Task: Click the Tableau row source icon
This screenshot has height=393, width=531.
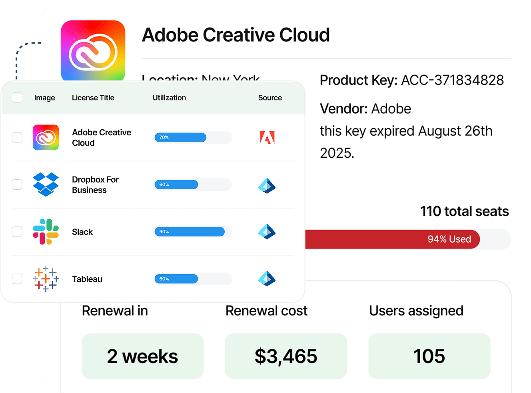Action: coord(267,279)
